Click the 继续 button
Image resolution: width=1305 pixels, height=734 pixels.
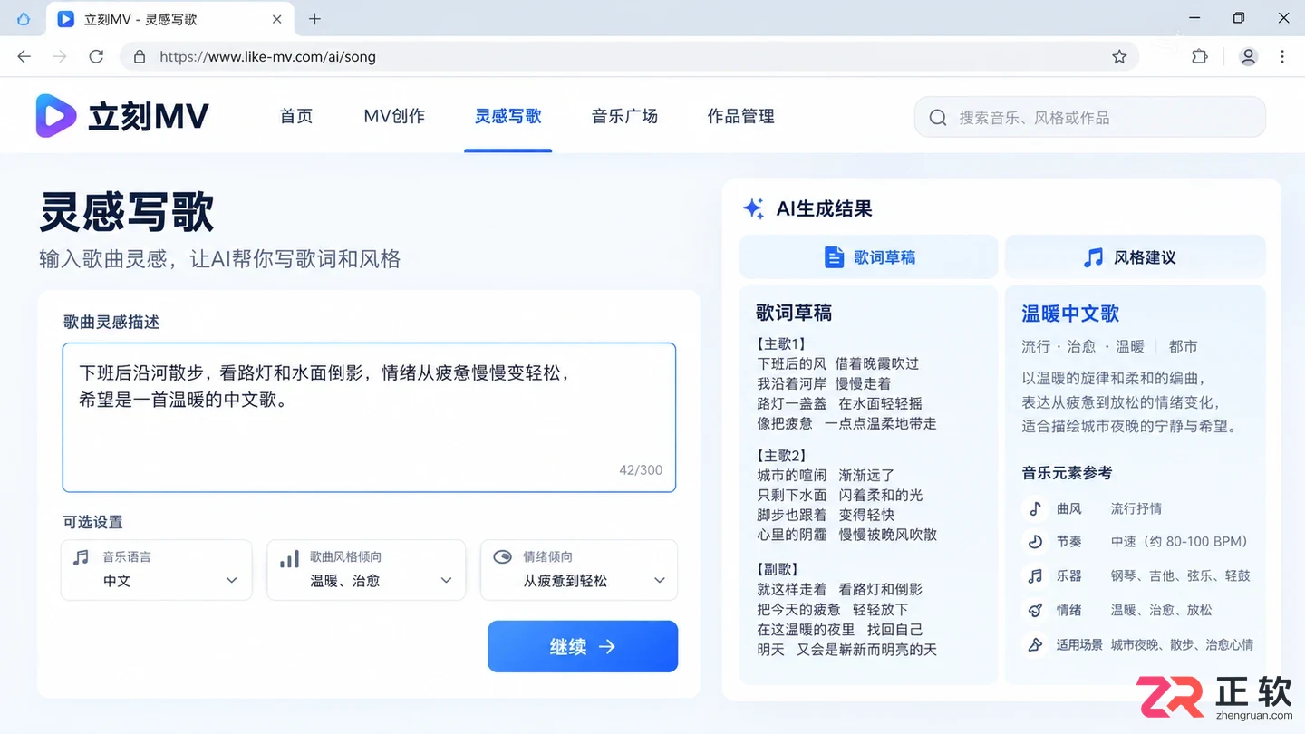click(583, 646)
